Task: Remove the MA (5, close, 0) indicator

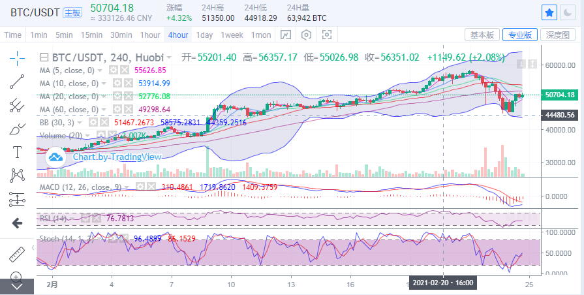Action: (x=125, y=70)
